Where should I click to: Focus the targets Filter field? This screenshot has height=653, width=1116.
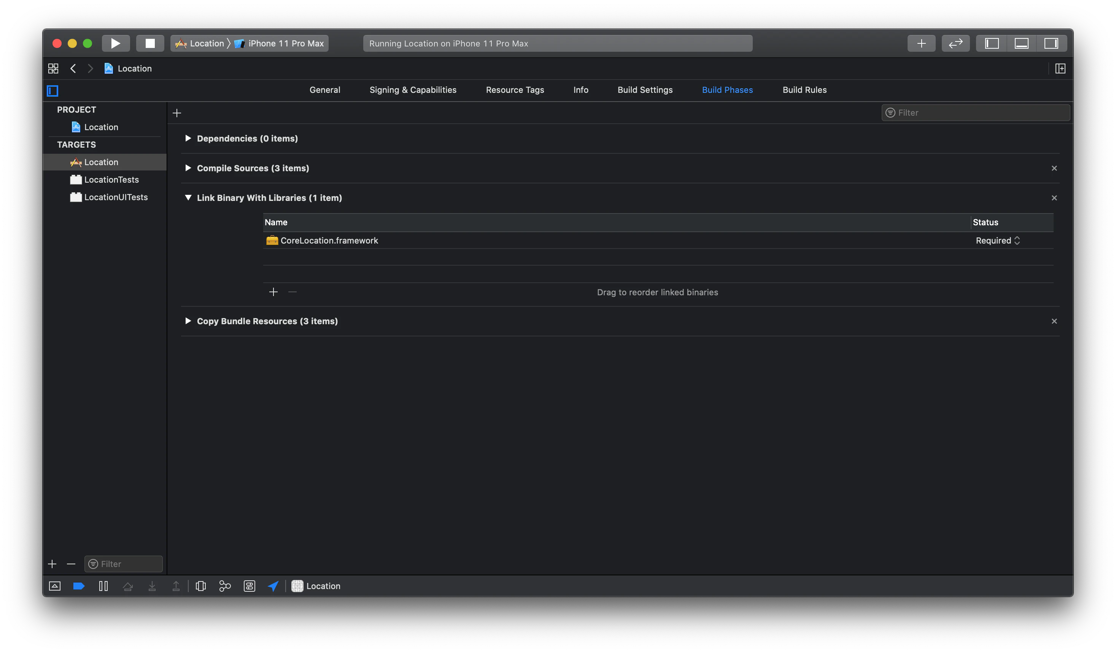click(x=124, y=564)
